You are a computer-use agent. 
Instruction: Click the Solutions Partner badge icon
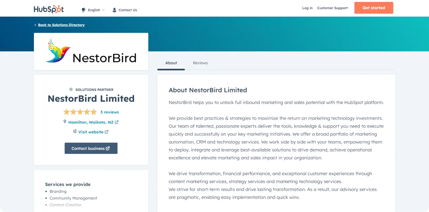[71, 89]
